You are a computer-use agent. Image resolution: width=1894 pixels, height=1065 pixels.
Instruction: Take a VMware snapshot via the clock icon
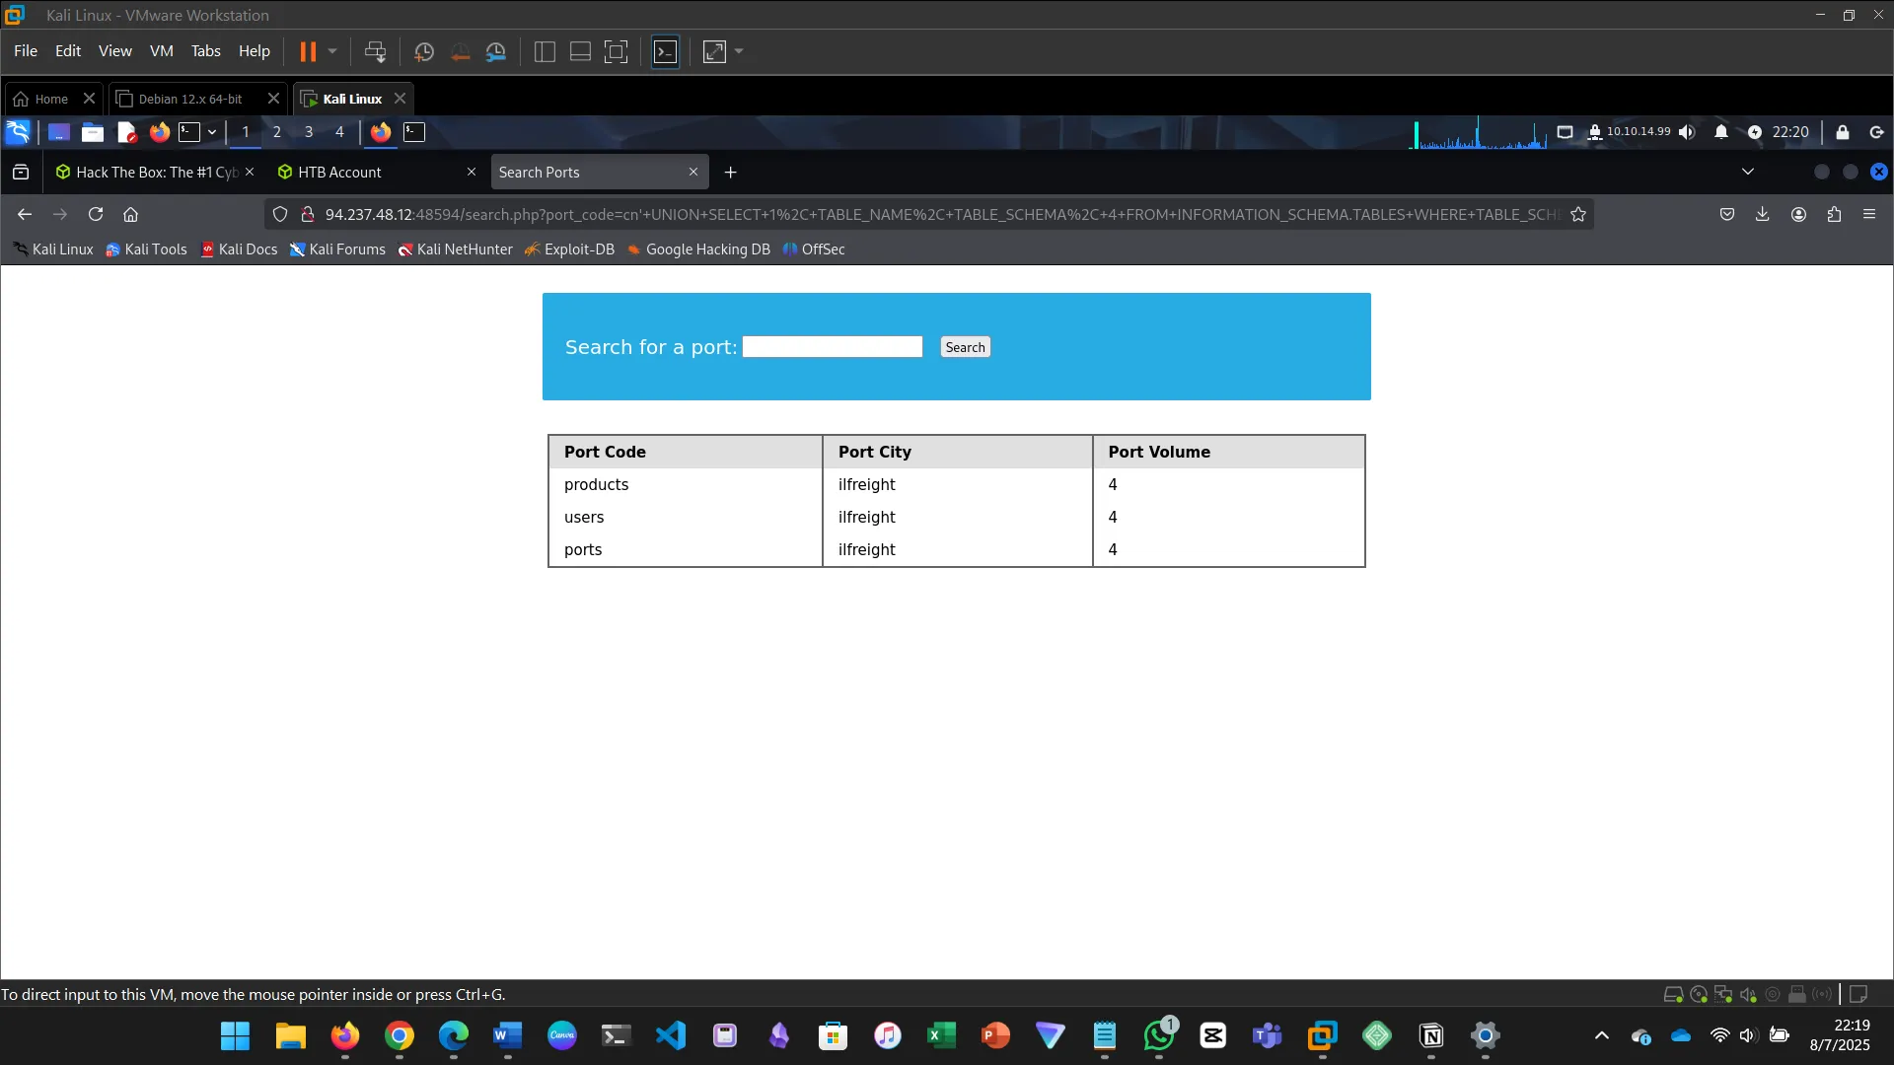coord(424,51)
